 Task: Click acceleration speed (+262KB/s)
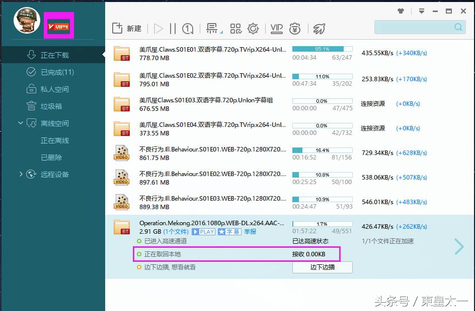tap(412, 226)
